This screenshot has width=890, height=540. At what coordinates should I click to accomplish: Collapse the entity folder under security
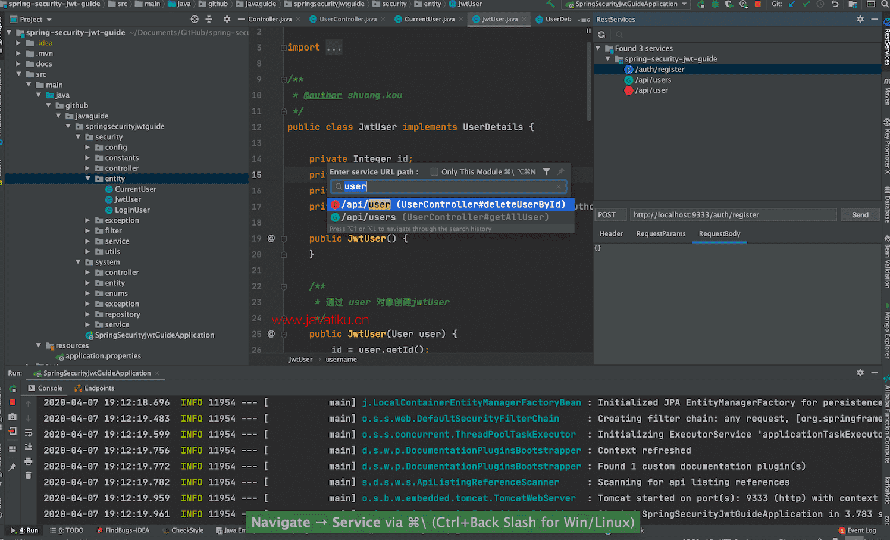coord(87,179)
